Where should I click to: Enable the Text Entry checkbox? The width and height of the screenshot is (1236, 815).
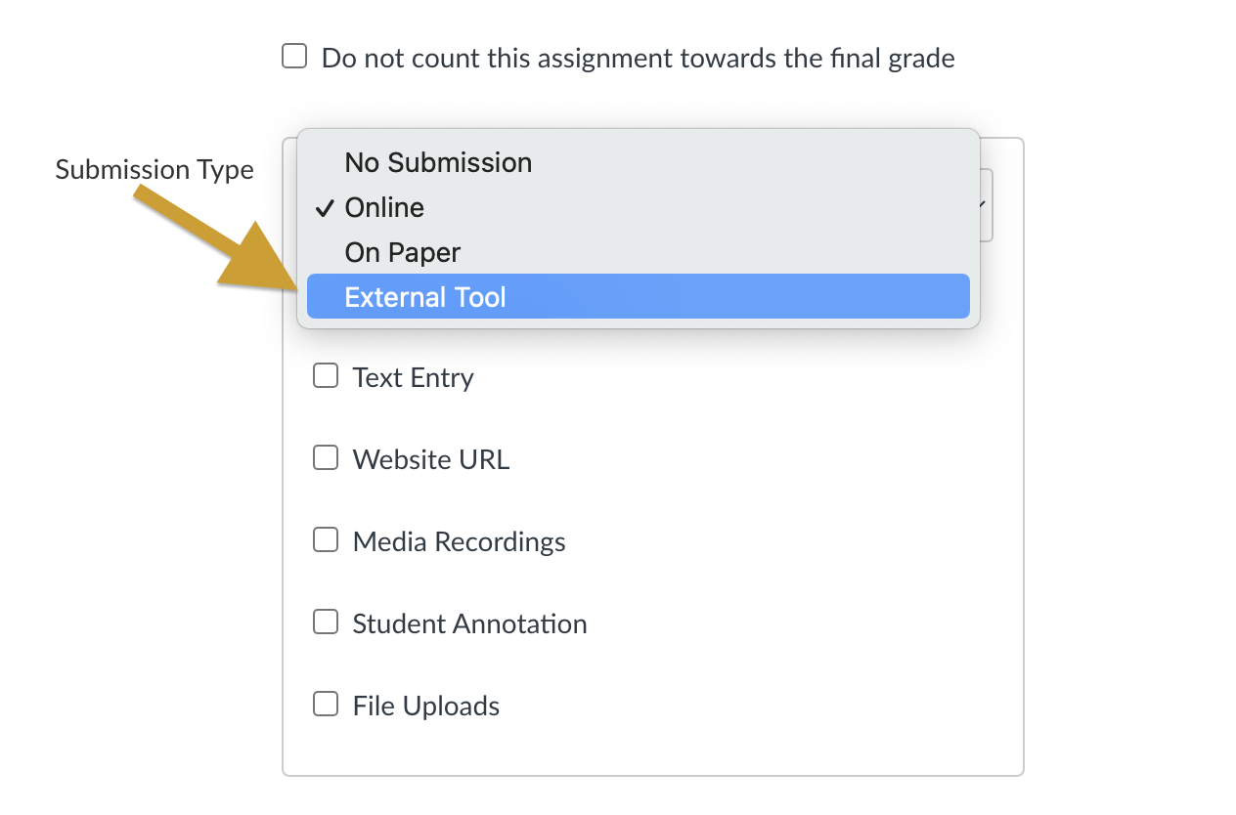pyautogui.click(x=326, y=376)
